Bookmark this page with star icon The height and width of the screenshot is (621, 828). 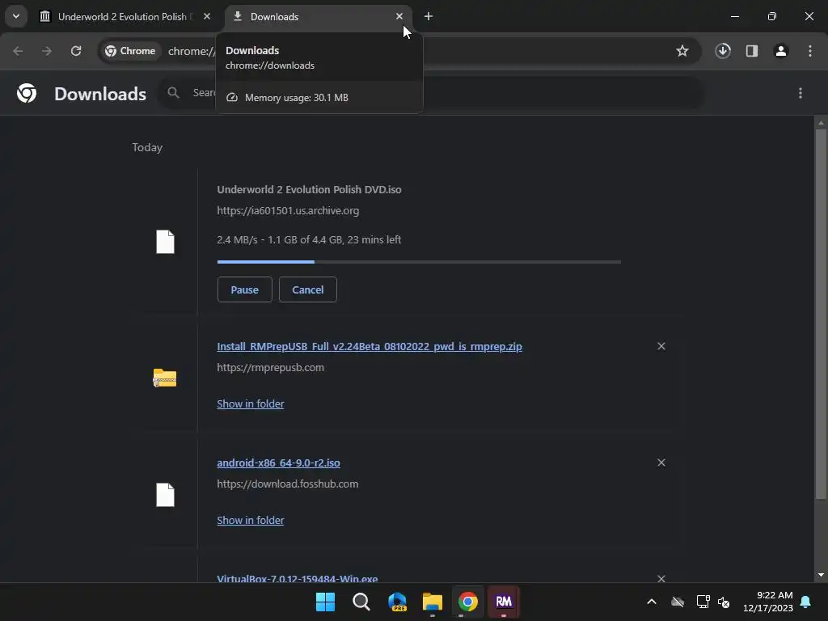point(682,51)
